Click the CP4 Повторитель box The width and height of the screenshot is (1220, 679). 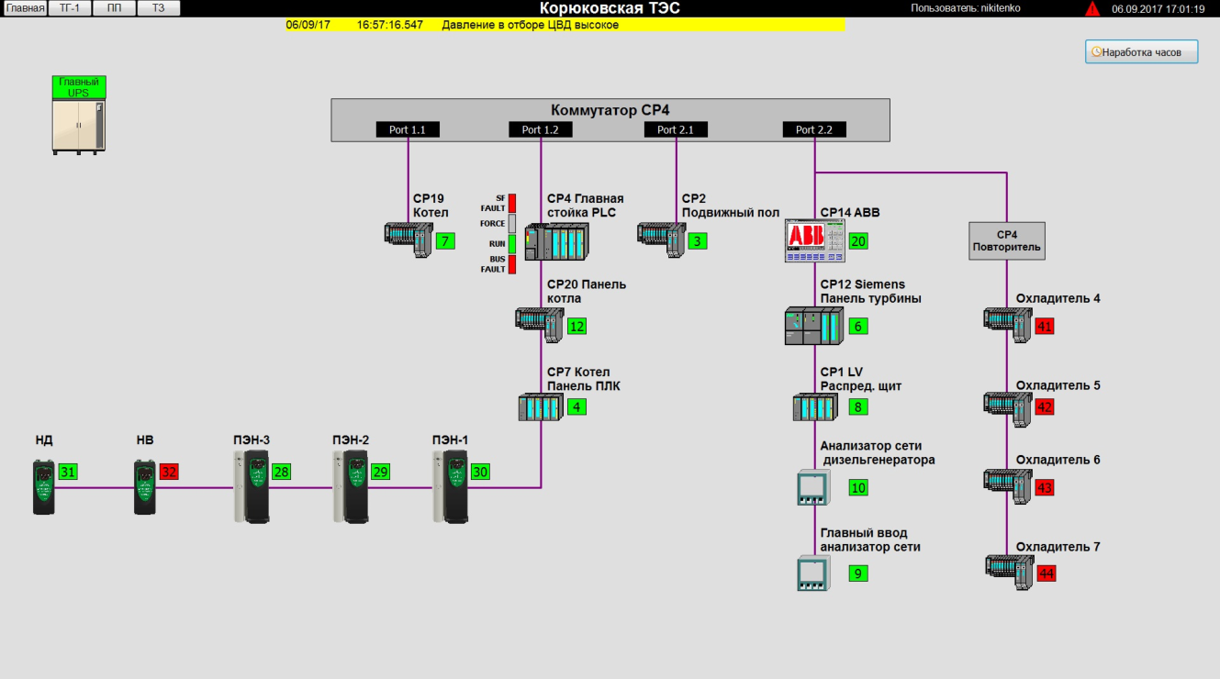(1007, 240)
